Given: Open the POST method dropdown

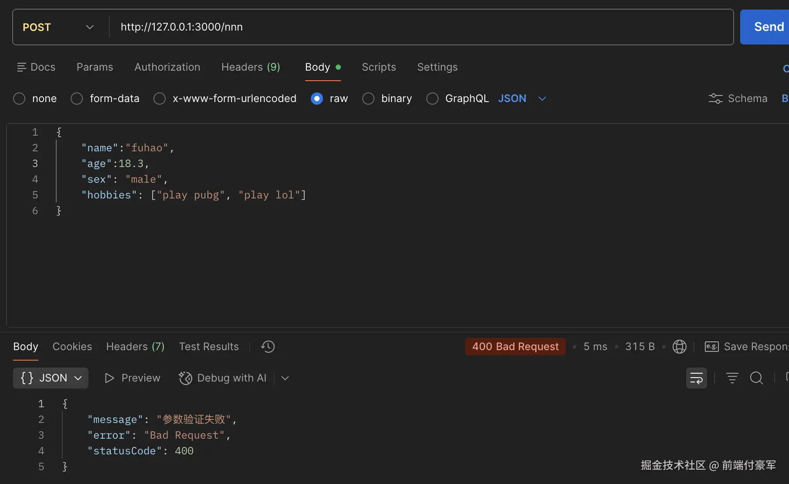Looking at the screenshot, I should 58,27.
